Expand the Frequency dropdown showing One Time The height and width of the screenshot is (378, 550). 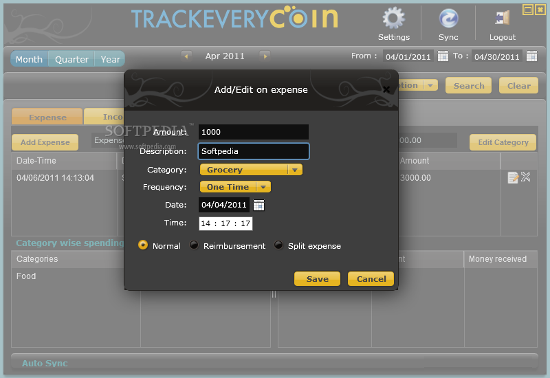pos(235,187)
